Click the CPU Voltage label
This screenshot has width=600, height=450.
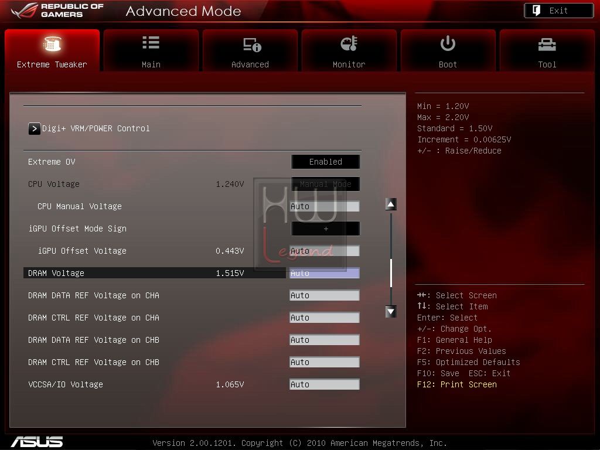(x=54, y=184)
